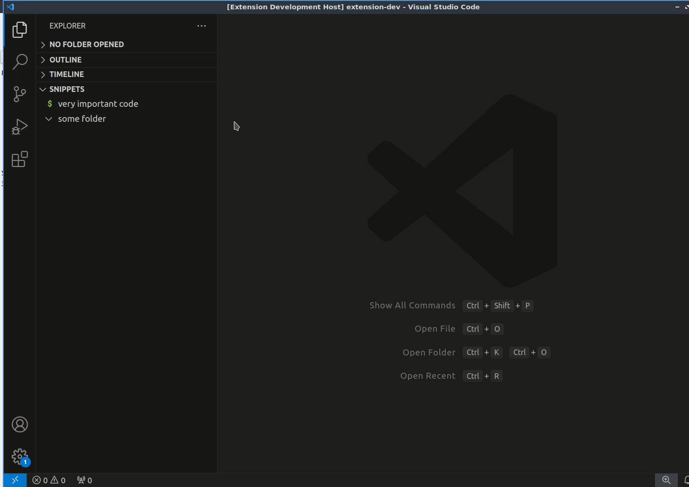
Task: Click the ports forwarded status indicator
Action: click(x=84, y=480)
